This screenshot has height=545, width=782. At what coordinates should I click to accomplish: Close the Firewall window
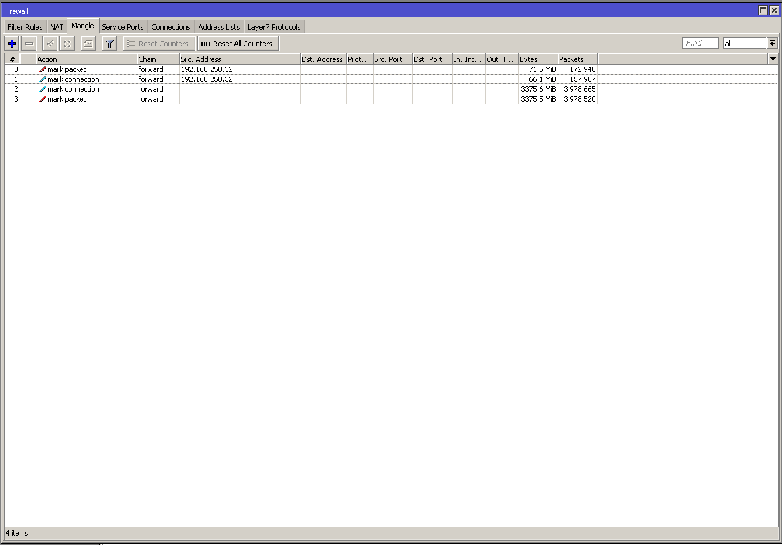tap(774, 10)
